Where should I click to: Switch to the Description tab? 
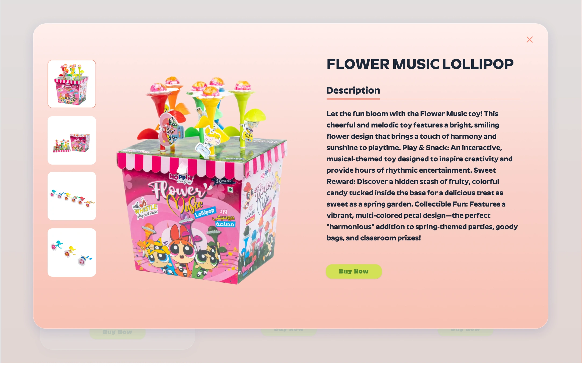tap(353, 90)
